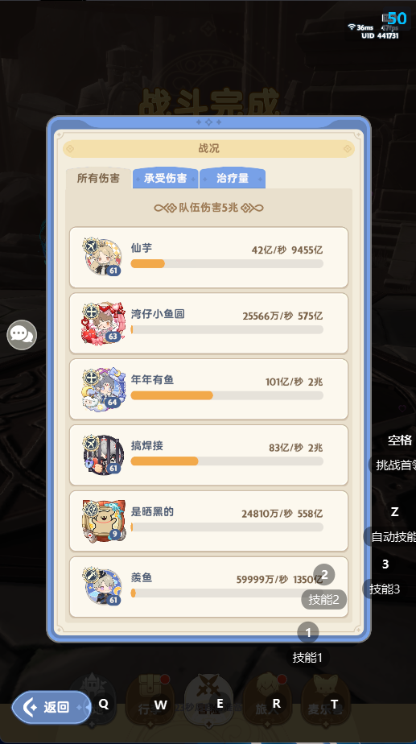Open the chat bubble icon

(x=22, y=335)
